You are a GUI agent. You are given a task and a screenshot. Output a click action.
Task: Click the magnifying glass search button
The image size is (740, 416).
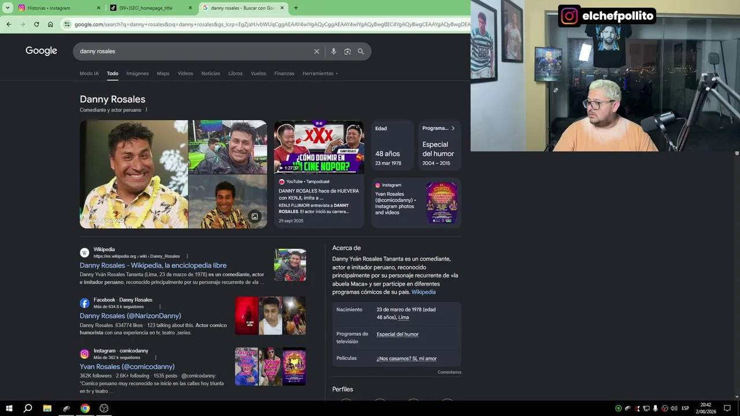[x=361, y=51]
